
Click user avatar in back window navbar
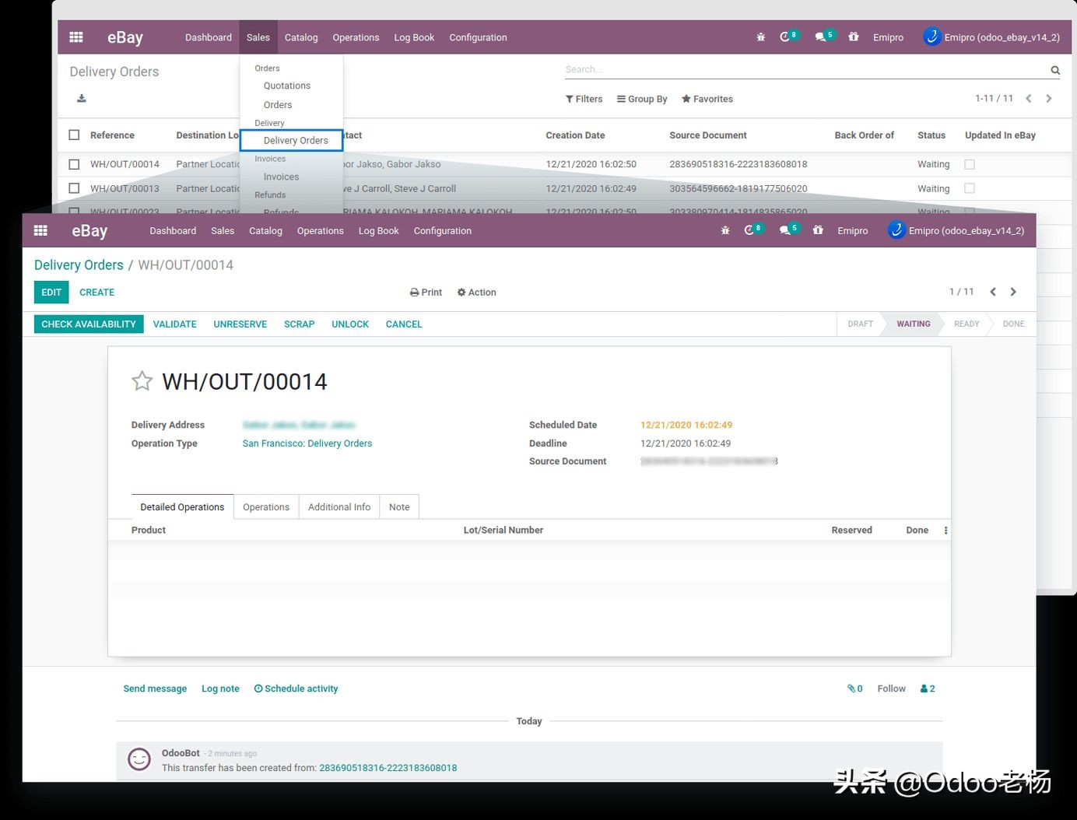(931, 37)
